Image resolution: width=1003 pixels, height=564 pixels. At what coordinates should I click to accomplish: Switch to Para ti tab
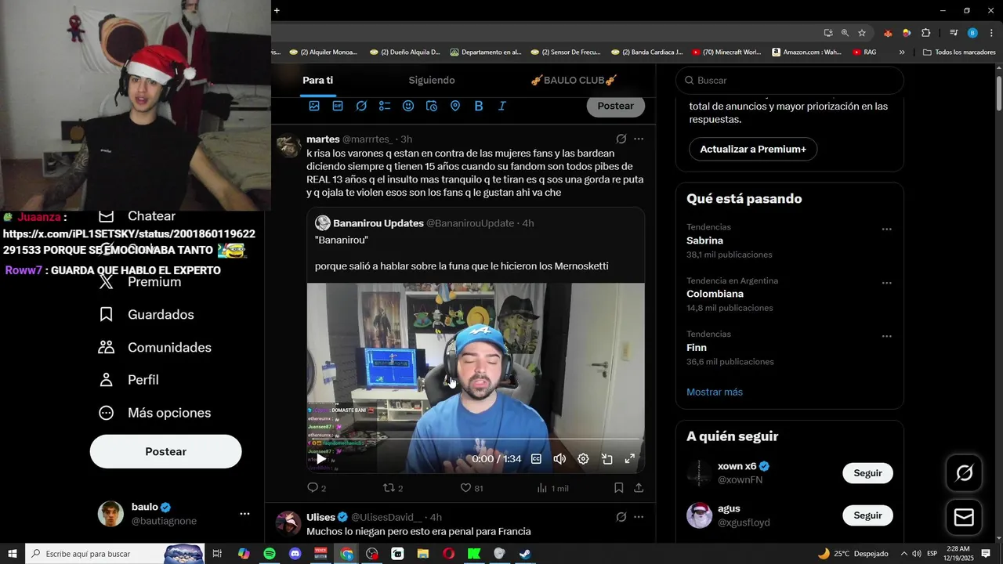tap(318, 80)
